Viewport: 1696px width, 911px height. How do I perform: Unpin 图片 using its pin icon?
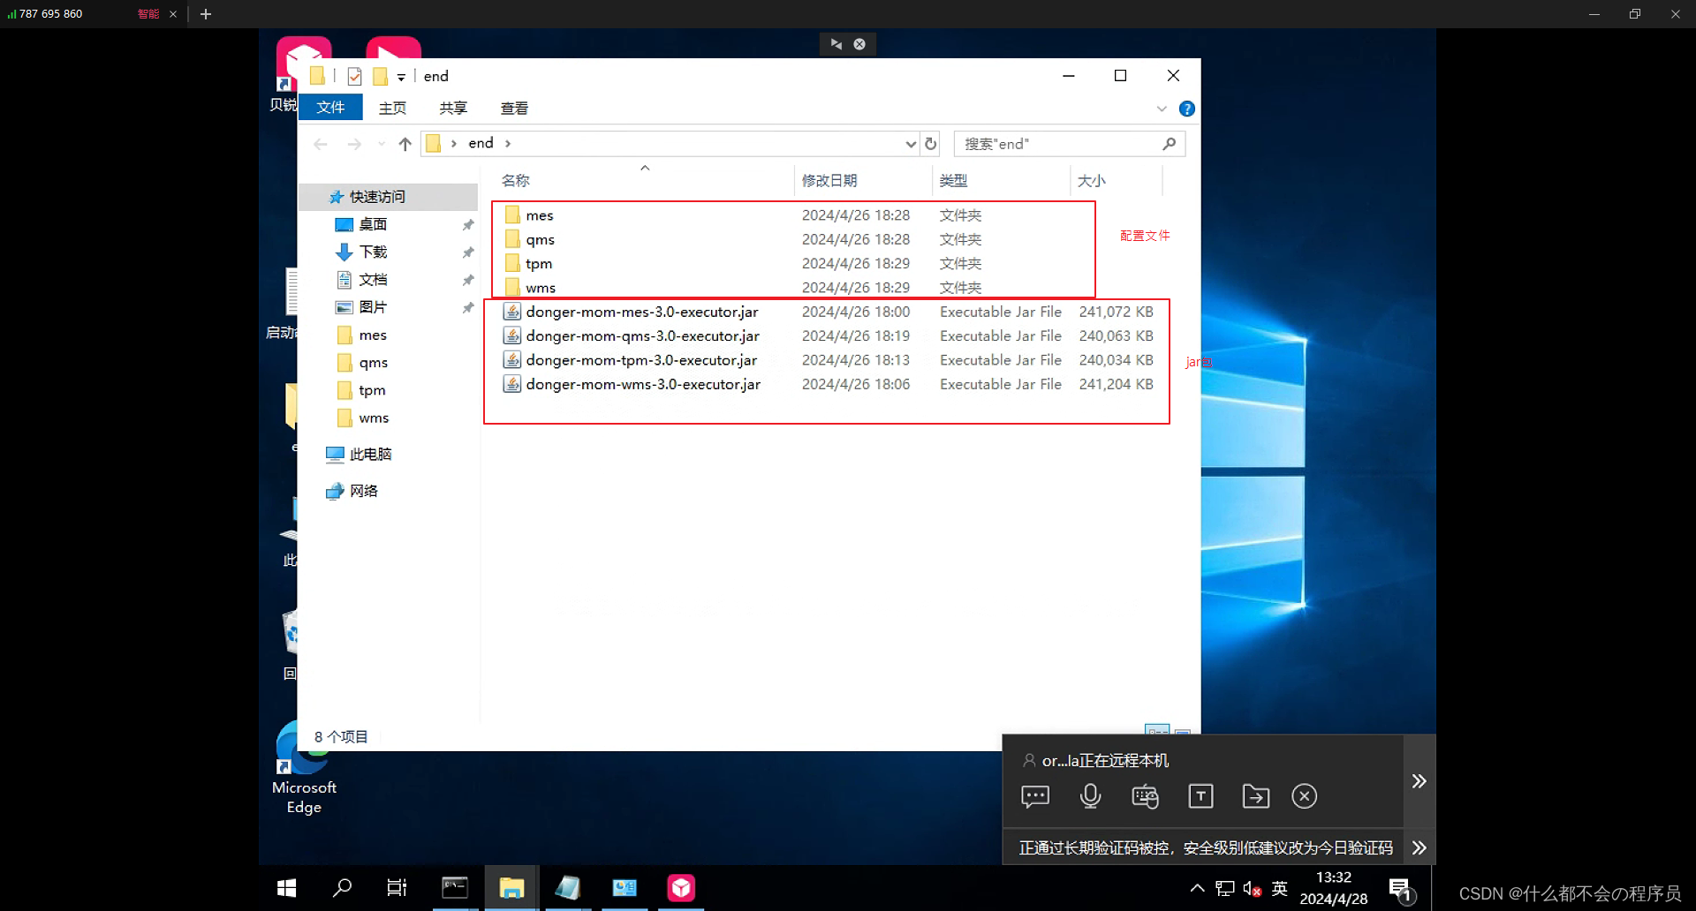(468, 308)
